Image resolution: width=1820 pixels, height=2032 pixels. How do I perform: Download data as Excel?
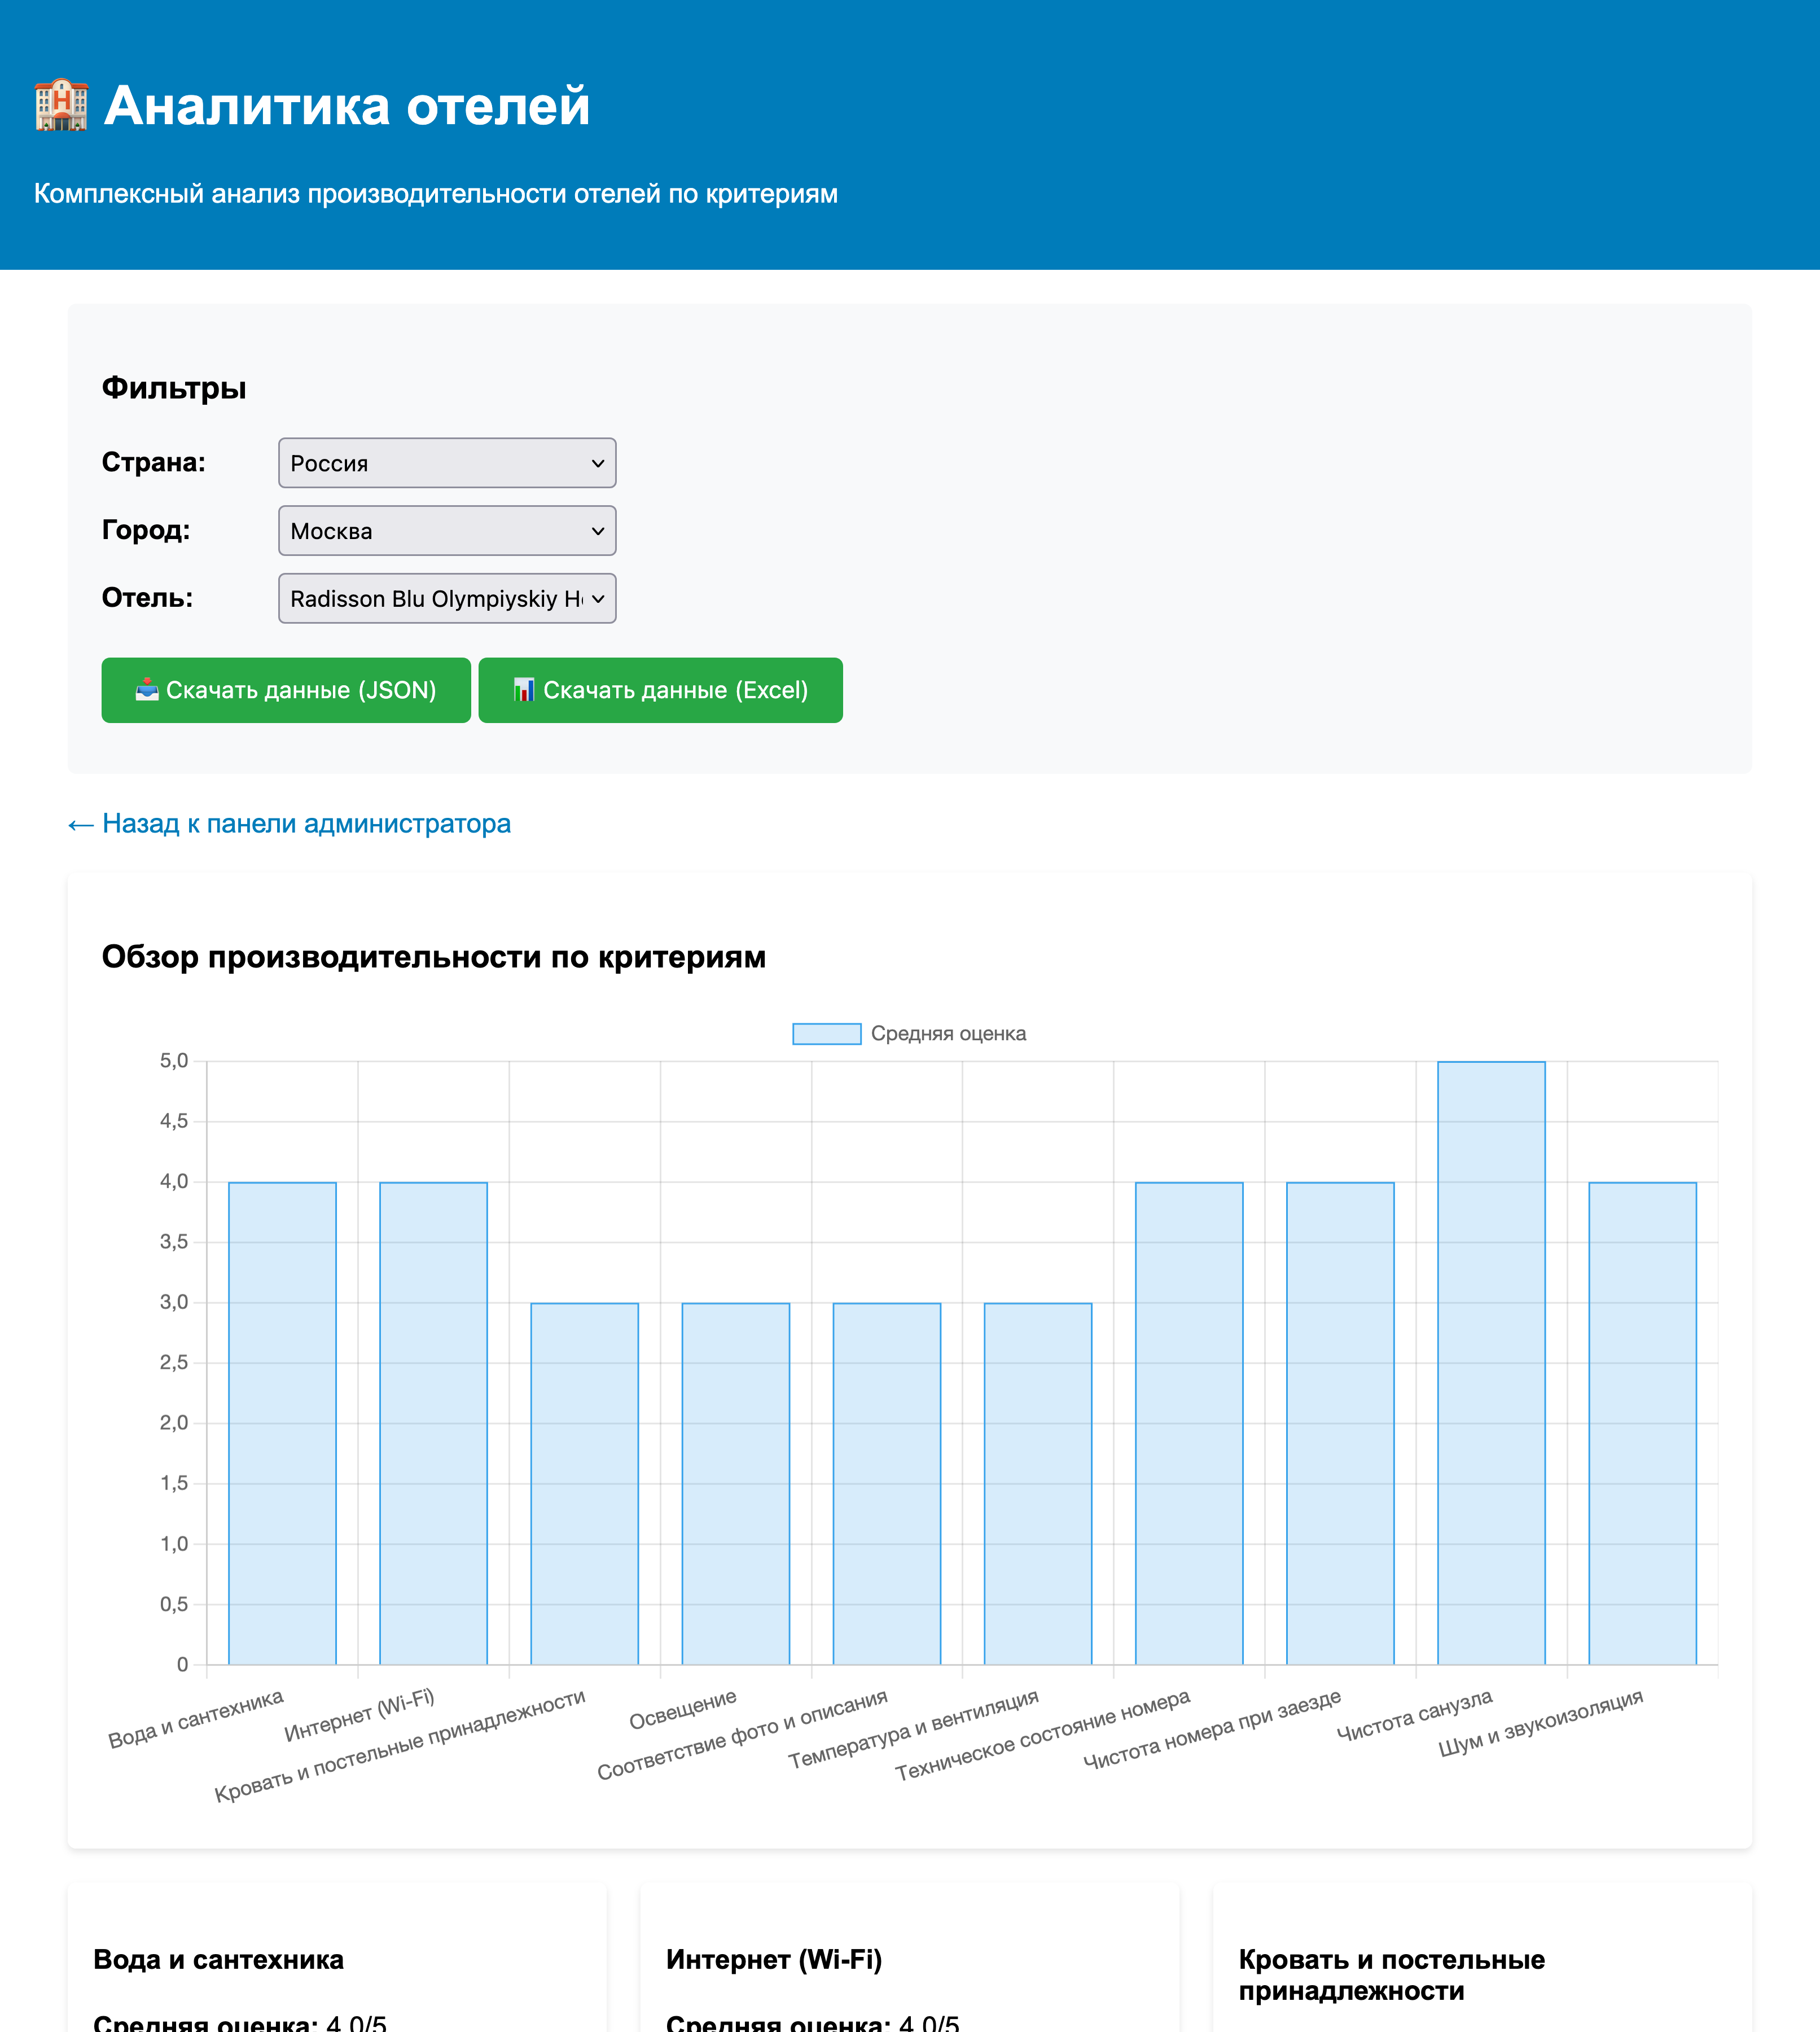(x=660, y=690)
